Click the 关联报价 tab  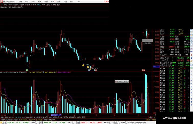tap(9, 120)
